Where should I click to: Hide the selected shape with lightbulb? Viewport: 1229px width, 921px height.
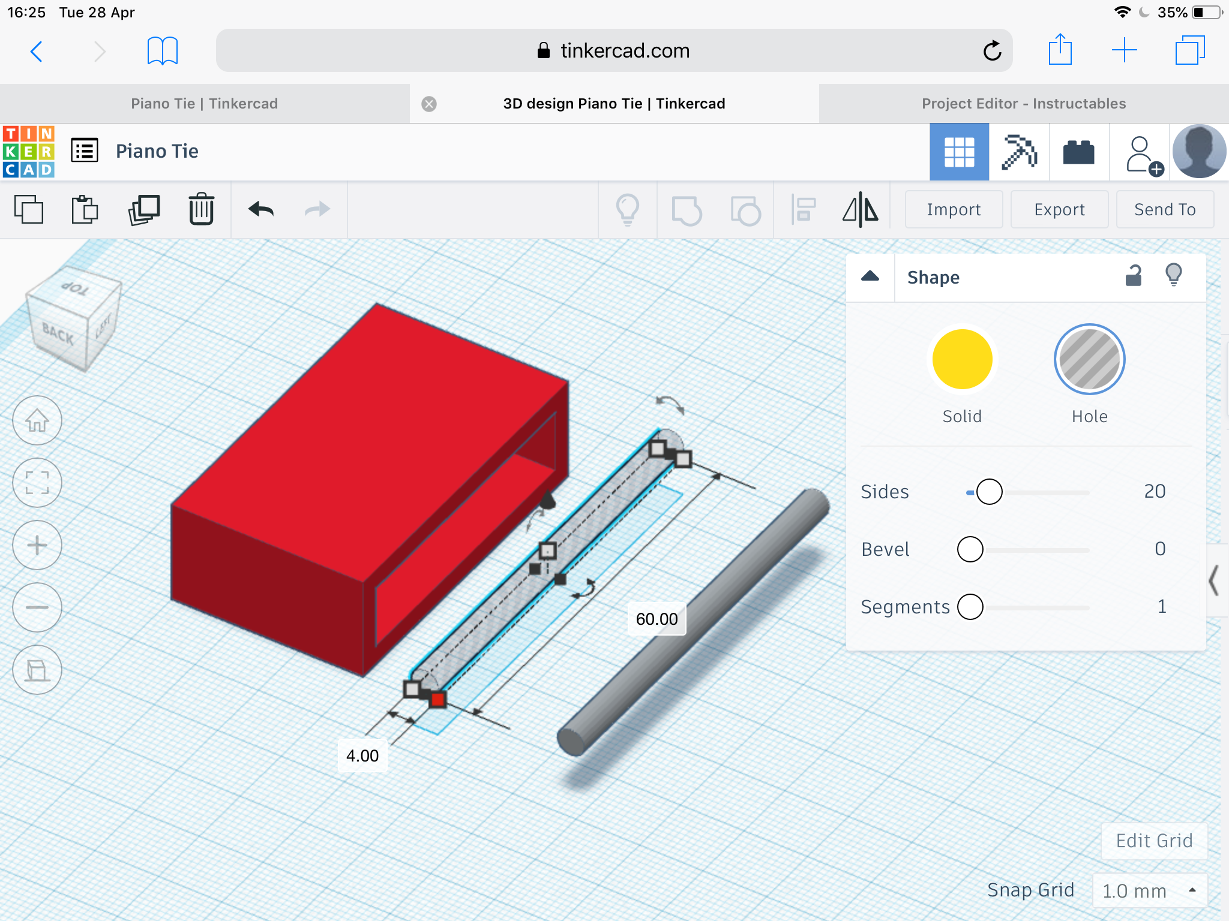[x=1174, y=275]
